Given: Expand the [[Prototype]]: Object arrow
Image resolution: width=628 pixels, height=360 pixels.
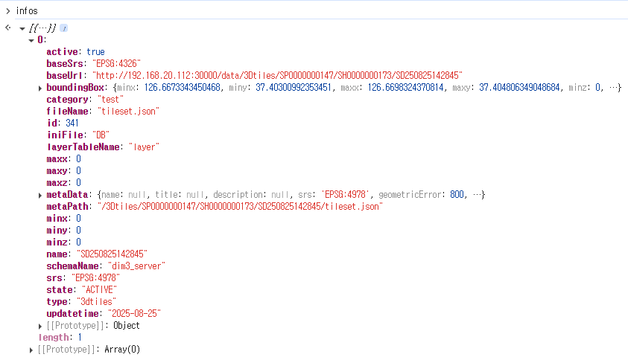Looking at the screenshot, I should 40,326.
